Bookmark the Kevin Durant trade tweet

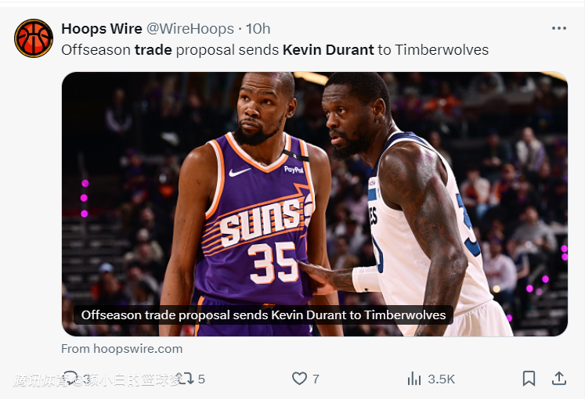pos(529,379)
